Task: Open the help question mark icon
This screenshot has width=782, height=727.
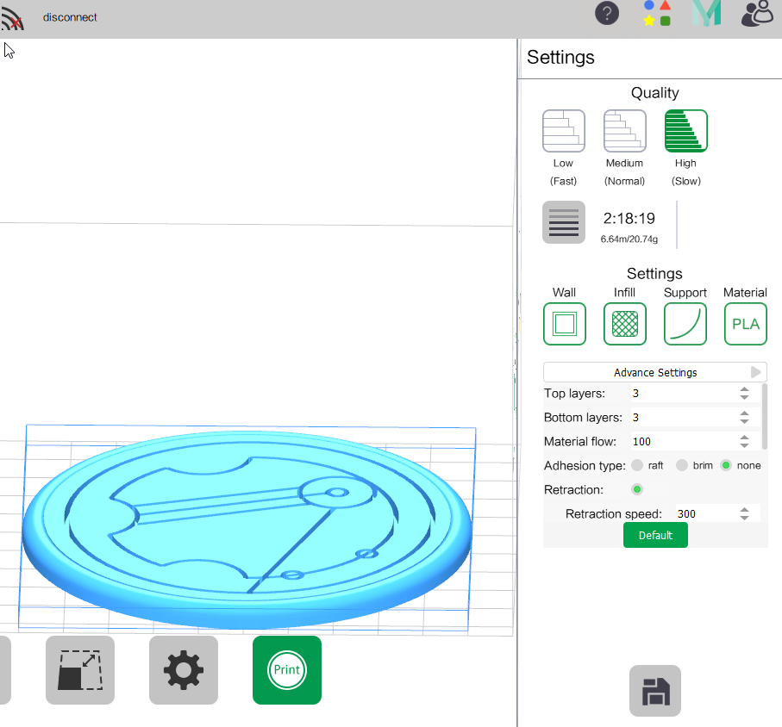Action: pyautogui.click(x=607, y=14)
